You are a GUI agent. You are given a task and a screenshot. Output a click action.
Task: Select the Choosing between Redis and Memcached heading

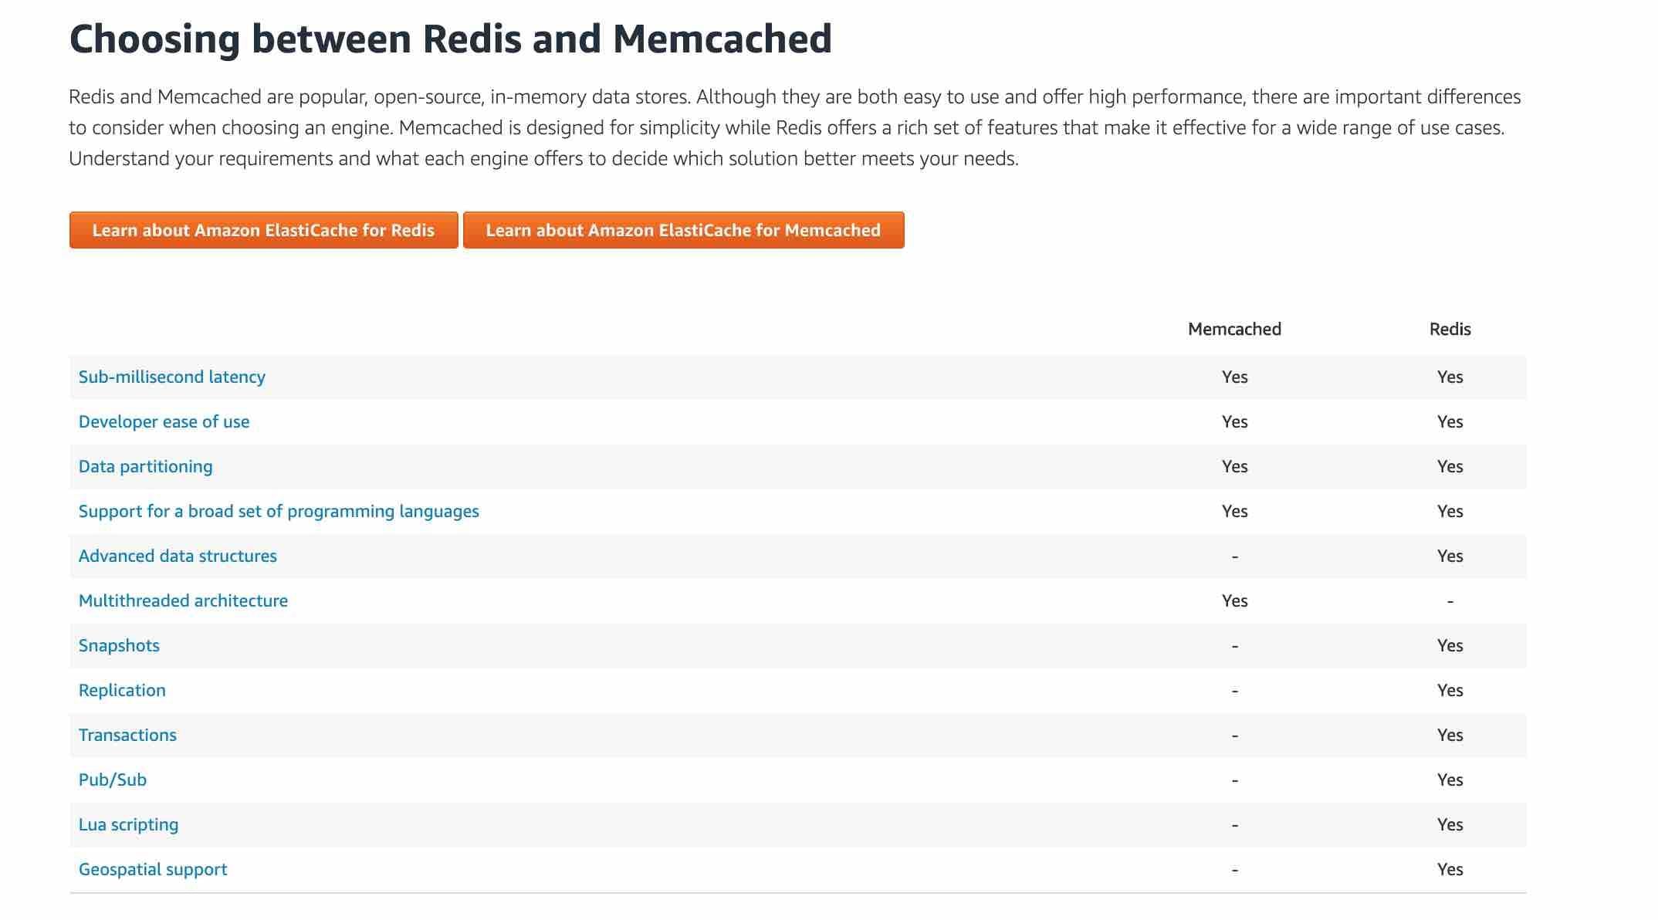click(451, 37)
